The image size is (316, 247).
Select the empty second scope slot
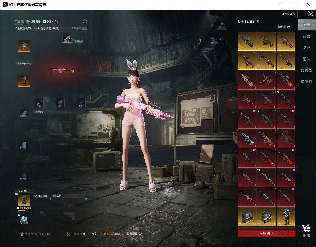(79, 38)
